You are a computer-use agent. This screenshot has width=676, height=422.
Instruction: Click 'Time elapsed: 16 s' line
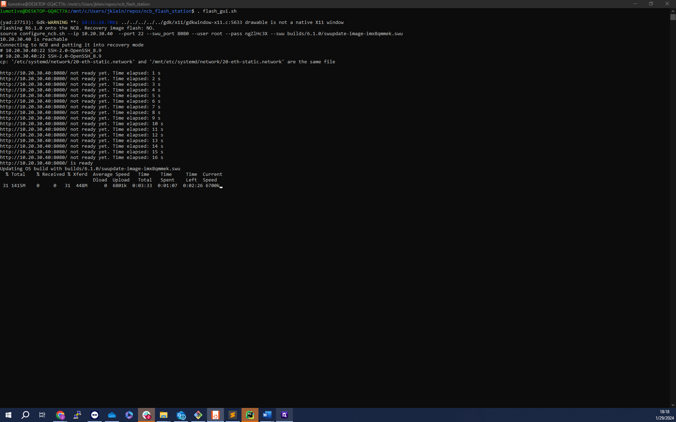click(82, 158)
